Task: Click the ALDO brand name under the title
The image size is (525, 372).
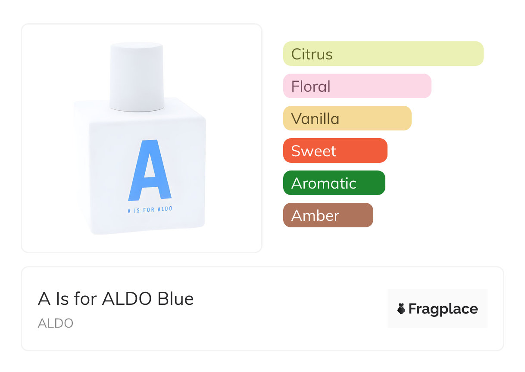Action: coord(56,323)
